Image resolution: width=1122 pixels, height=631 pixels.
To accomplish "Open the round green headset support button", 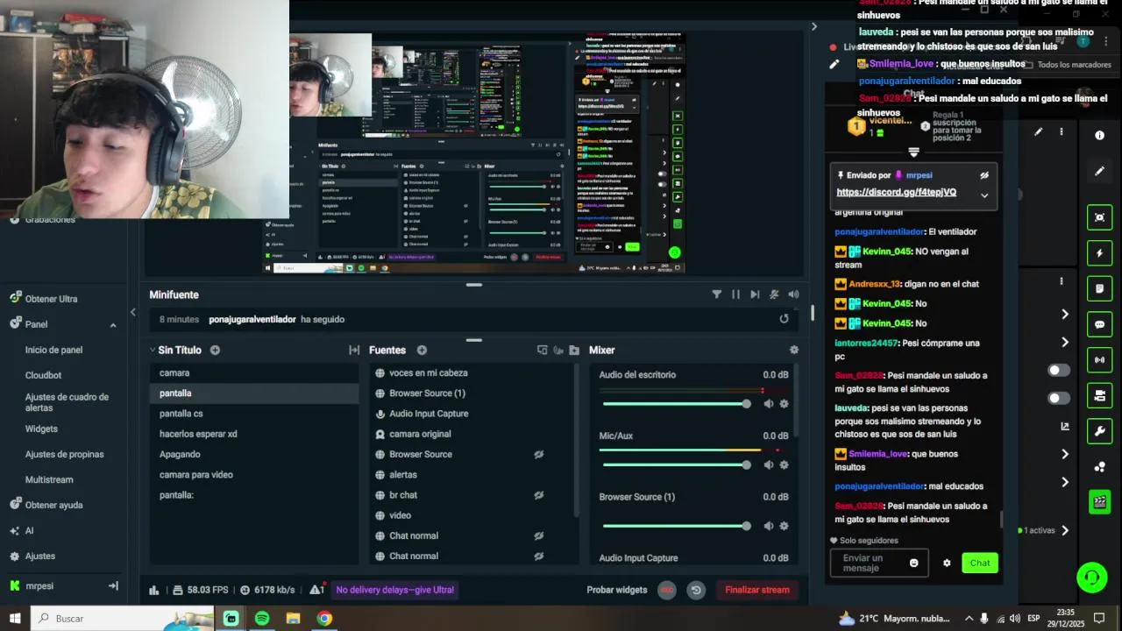I will 1091,578.
